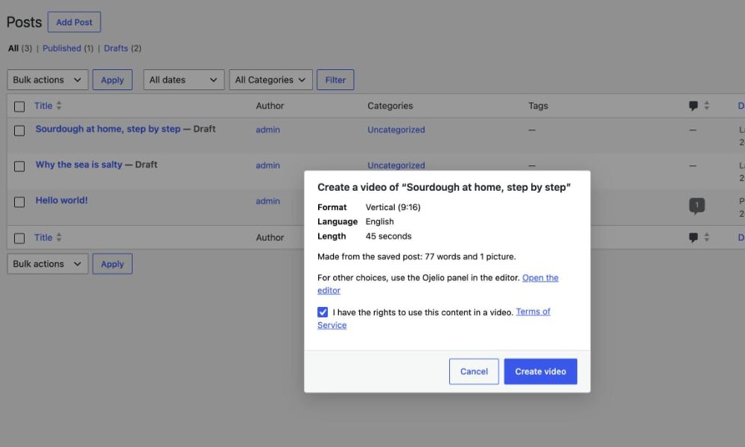The height and width of the screenshot is (447, 745).
Task: Sort by the footer Title column link
Action: pos(43,237)
